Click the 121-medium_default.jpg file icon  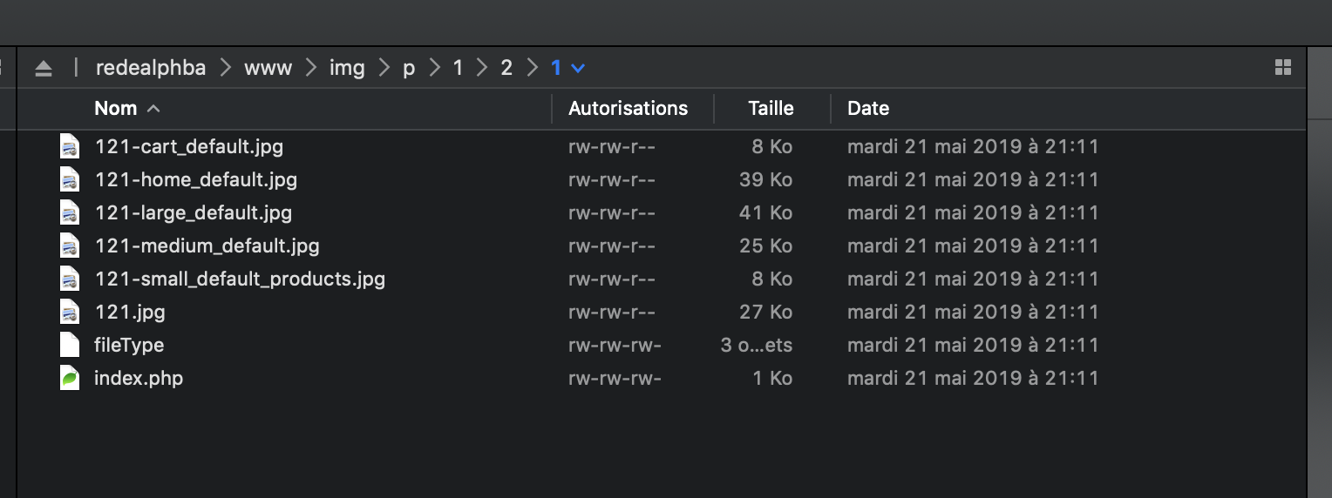click(x=70, y=246)
